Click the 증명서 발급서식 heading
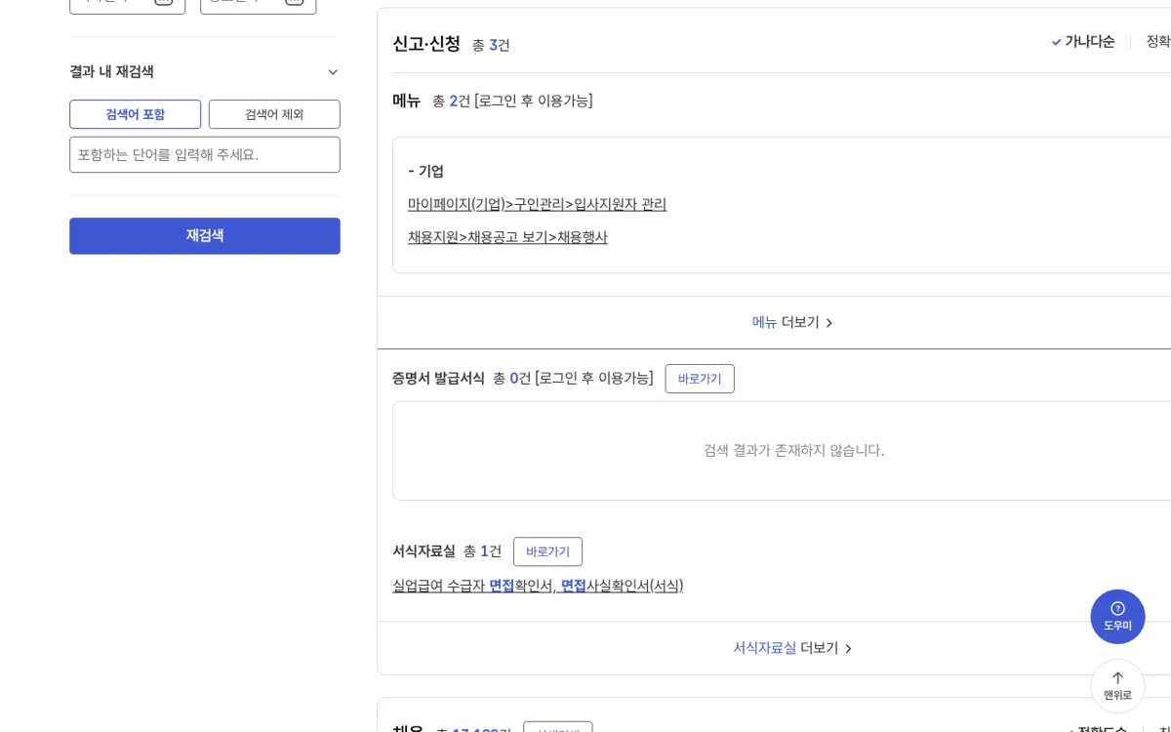The height and width of the screenshot is (732, 1171). pyautogui.click(x=438, y=378)
